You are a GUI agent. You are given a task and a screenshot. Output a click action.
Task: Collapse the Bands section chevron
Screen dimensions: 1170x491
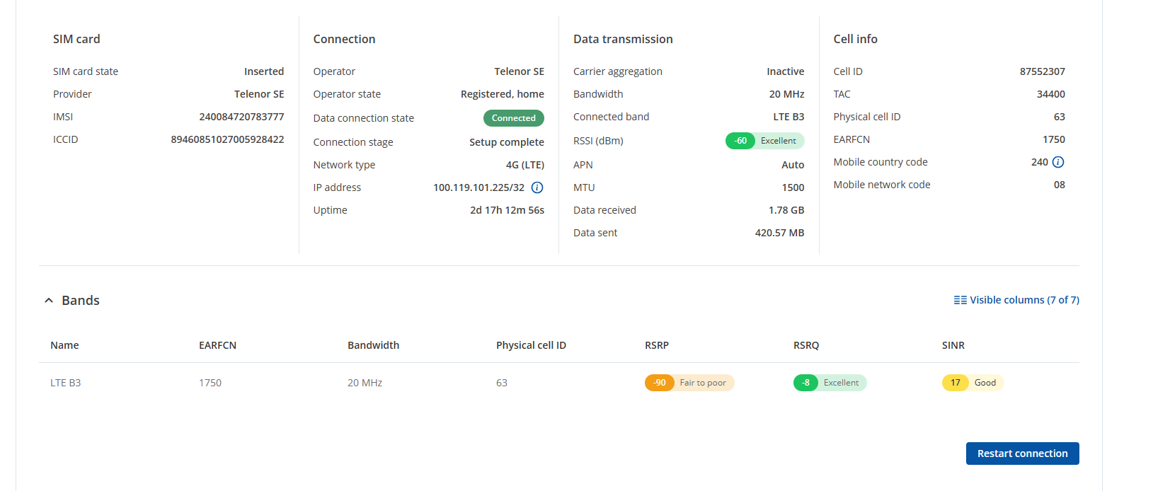(49, 301)
